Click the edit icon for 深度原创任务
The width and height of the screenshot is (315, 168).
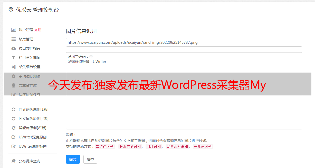click(x=14, y=95)
